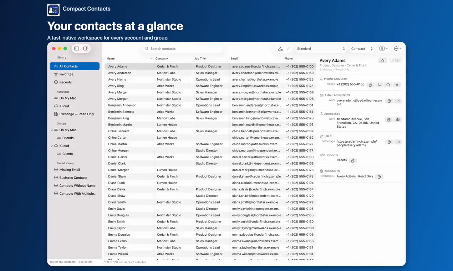
Task: Select the Friends group
Action: 75,138
